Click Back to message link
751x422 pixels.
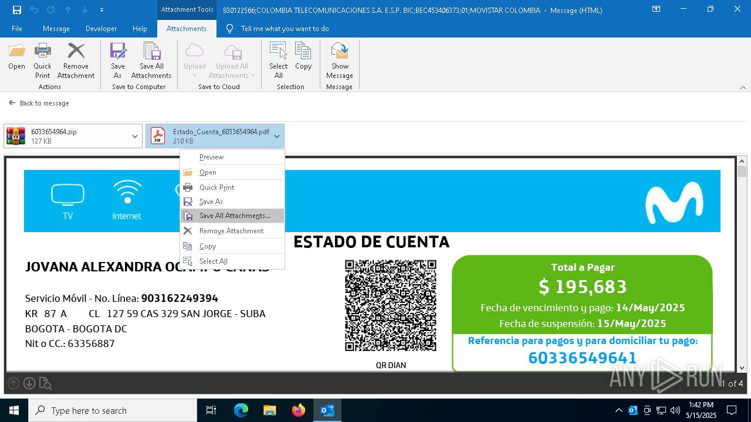click(39, 103)
